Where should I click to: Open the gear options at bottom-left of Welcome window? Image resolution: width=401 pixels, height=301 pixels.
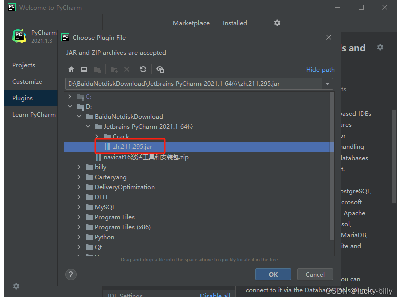[x=16, y=286]
